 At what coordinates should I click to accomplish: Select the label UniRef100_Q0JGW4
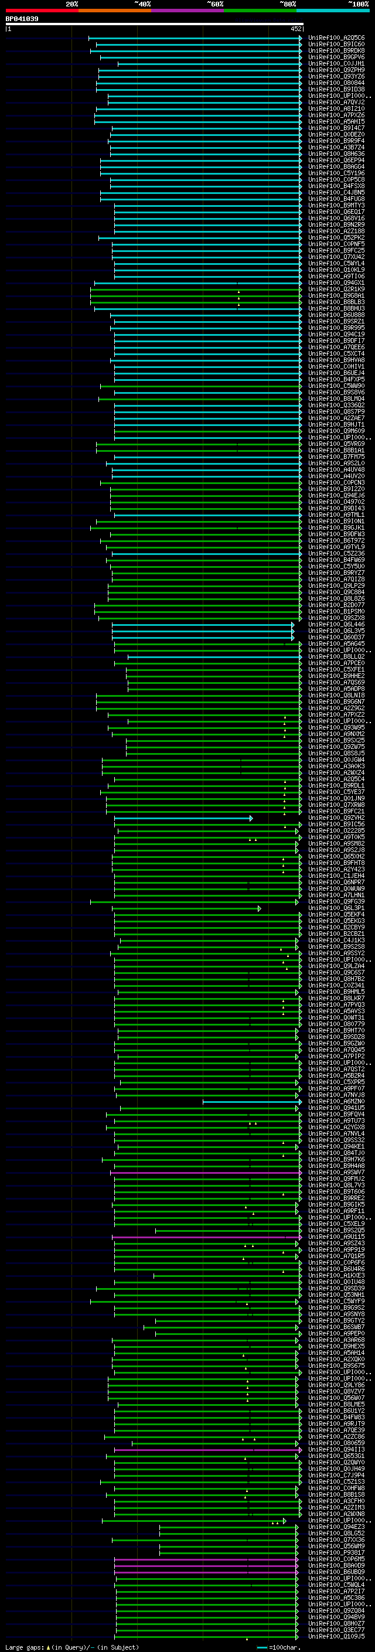(x=336, y=760)
